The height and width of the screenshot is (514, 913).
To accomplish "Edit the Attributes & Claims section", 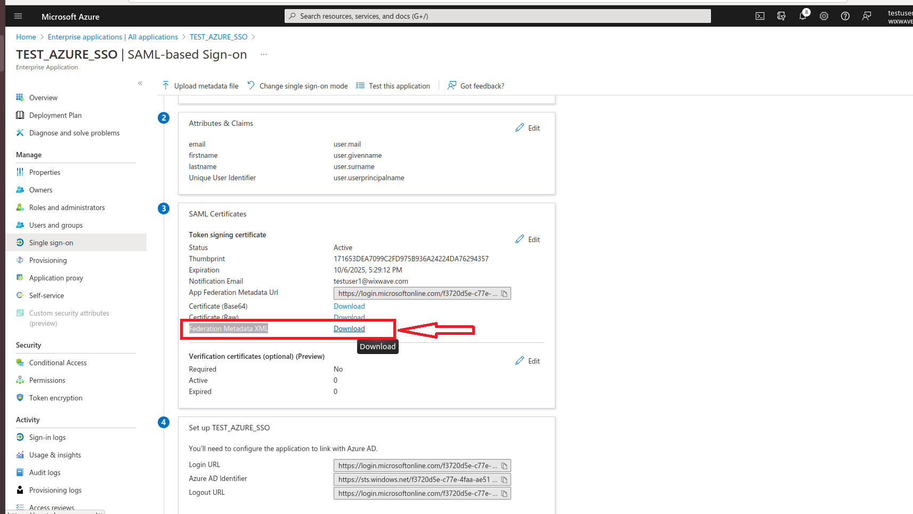I will click(528, 128).
